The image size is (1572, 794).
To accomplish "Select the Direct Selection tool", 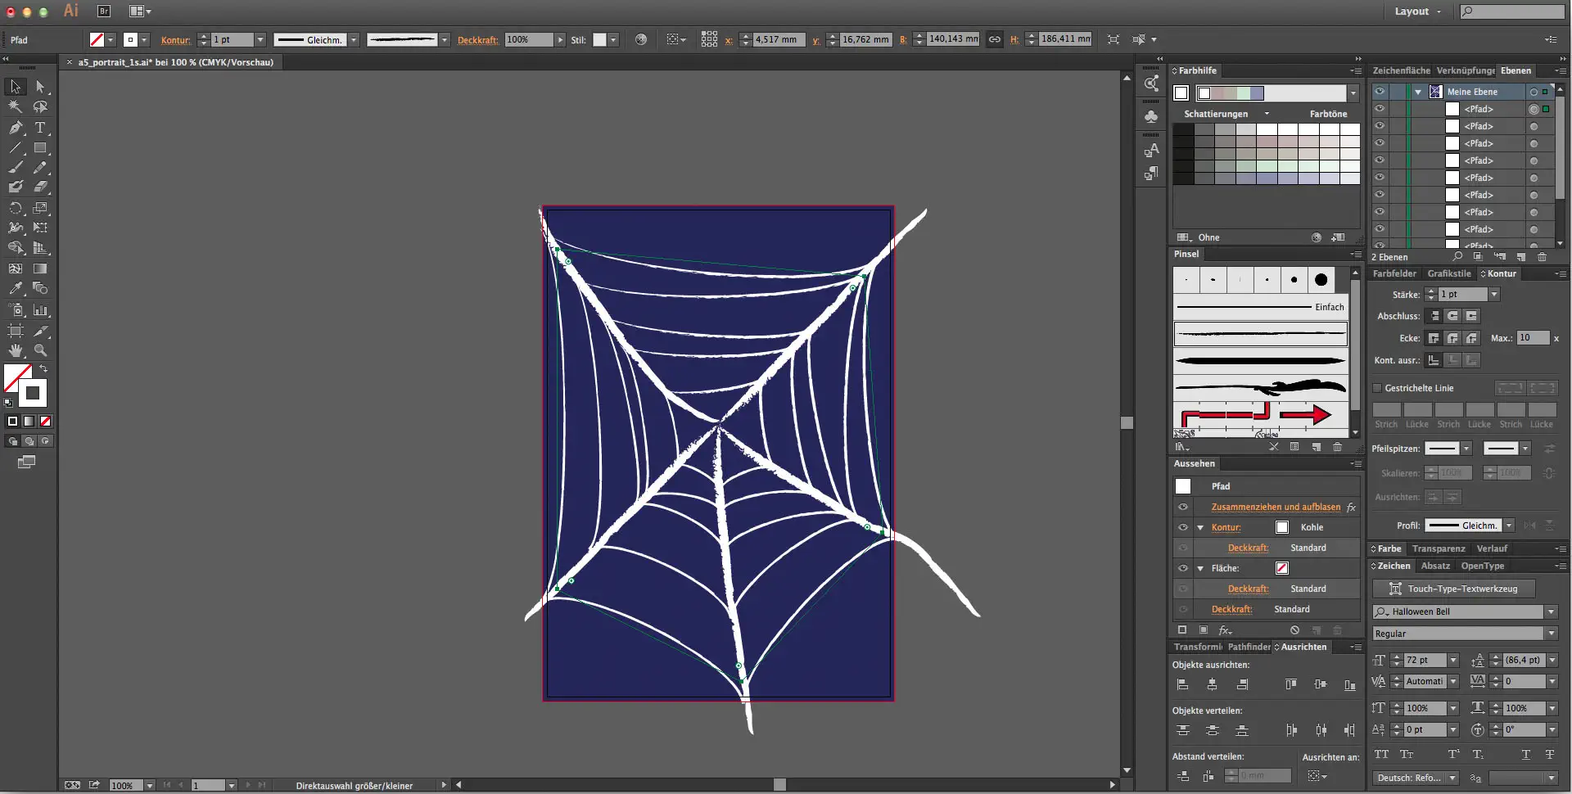I will point(40,87).
